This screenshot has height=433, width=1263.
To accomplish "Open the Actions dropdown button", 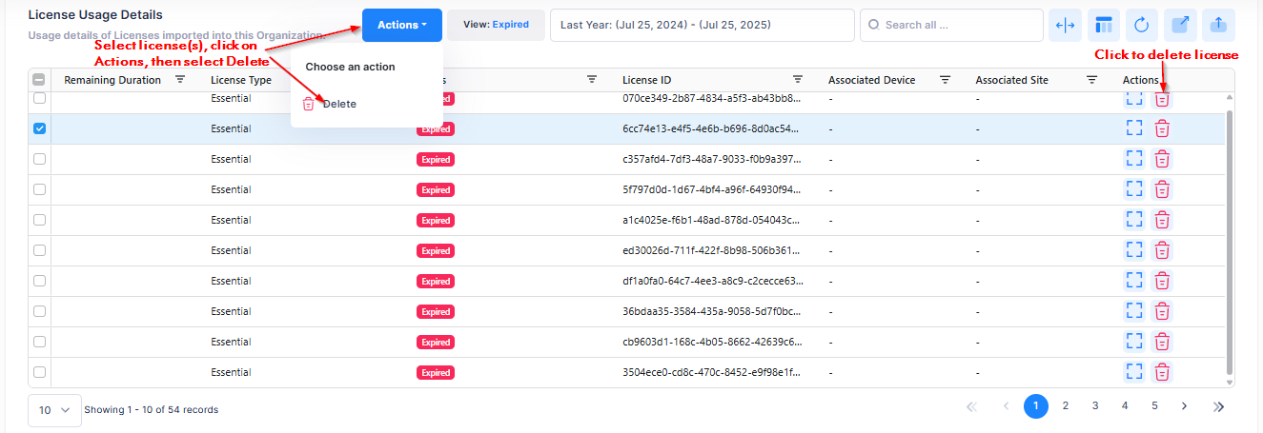I will coord(401,25).
